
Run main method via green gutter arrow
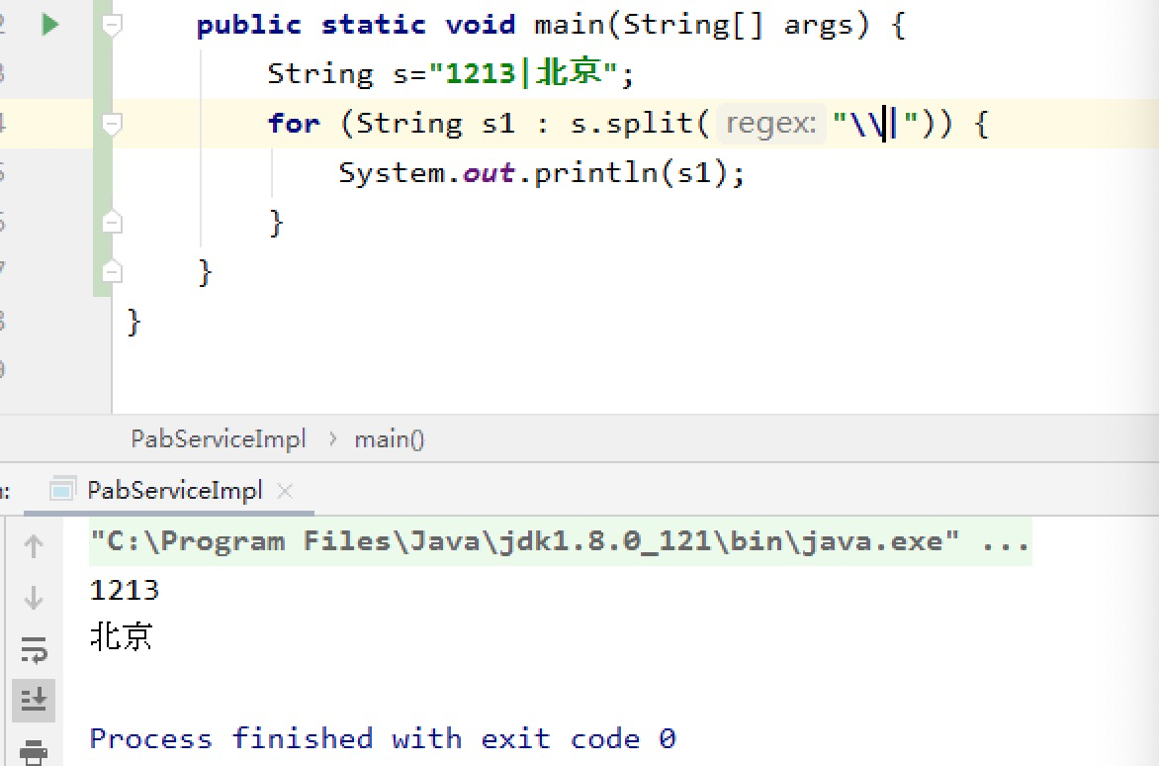tap(50, 25)
